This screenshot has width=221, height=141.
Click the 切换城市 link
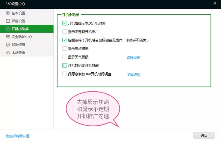(x=133, y=58)
